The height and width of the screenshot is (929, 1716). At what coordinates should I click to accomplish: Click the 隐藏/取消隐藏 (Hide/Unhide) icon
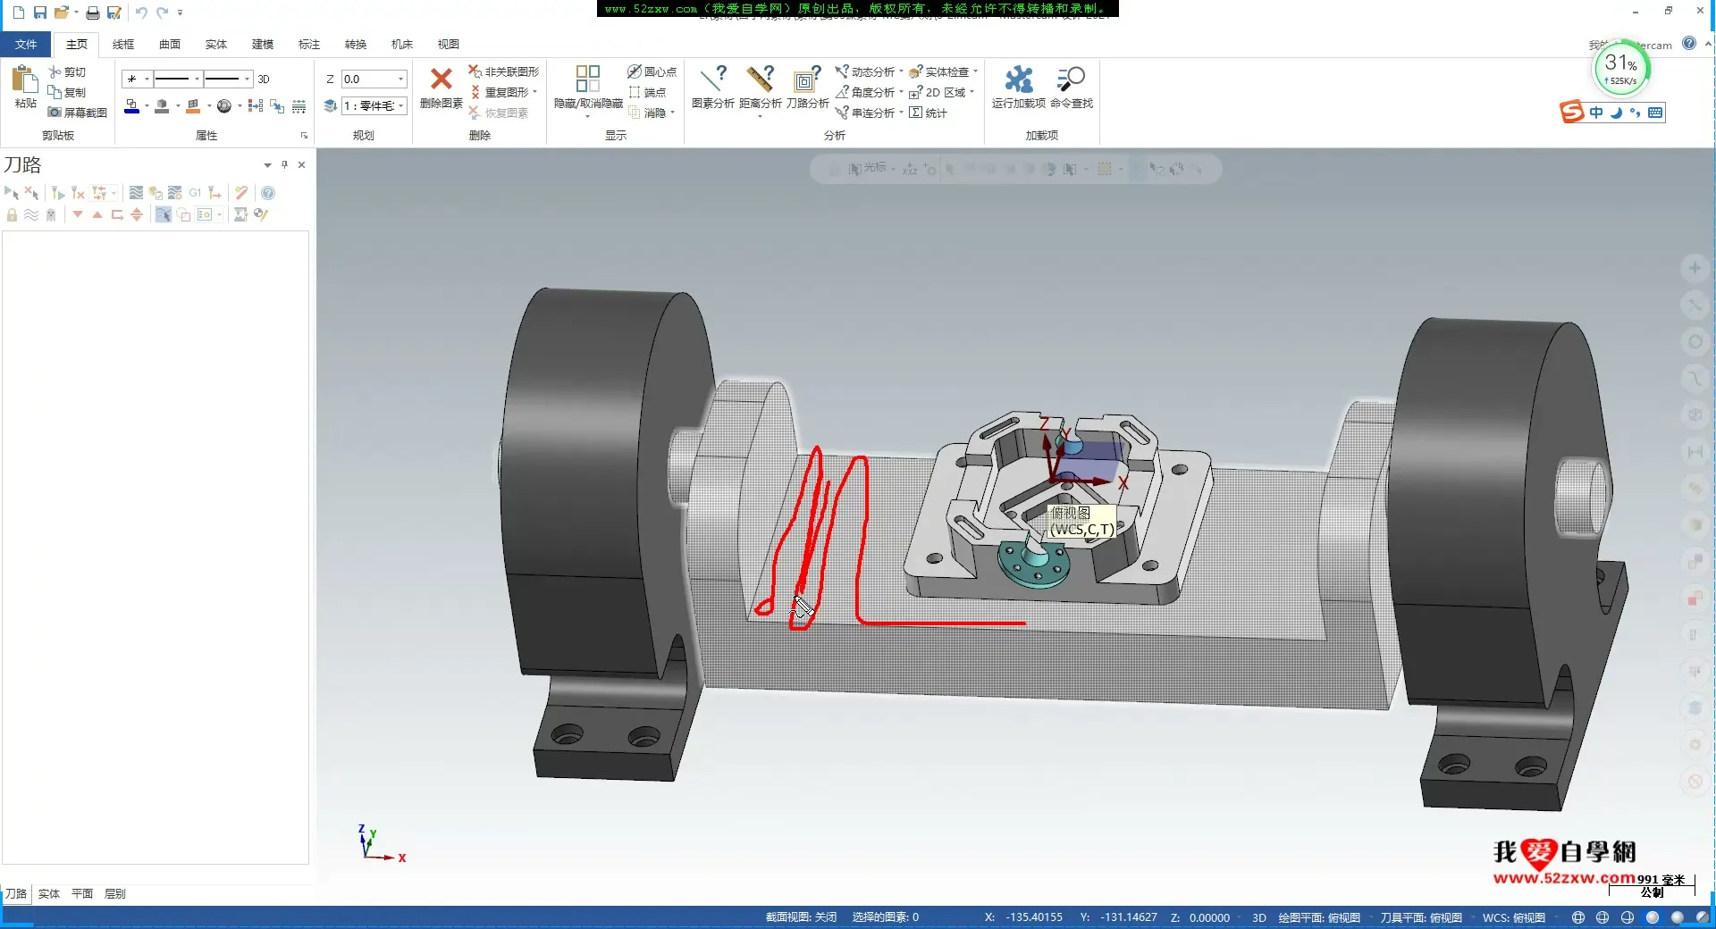pyautogui.click(x=587, y=80)
